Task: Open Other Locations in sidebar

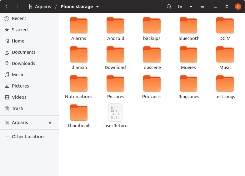Action: click(28, 137)
